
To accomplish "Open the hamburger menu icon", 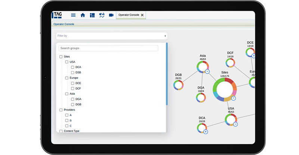I will (x=73, y=15).
